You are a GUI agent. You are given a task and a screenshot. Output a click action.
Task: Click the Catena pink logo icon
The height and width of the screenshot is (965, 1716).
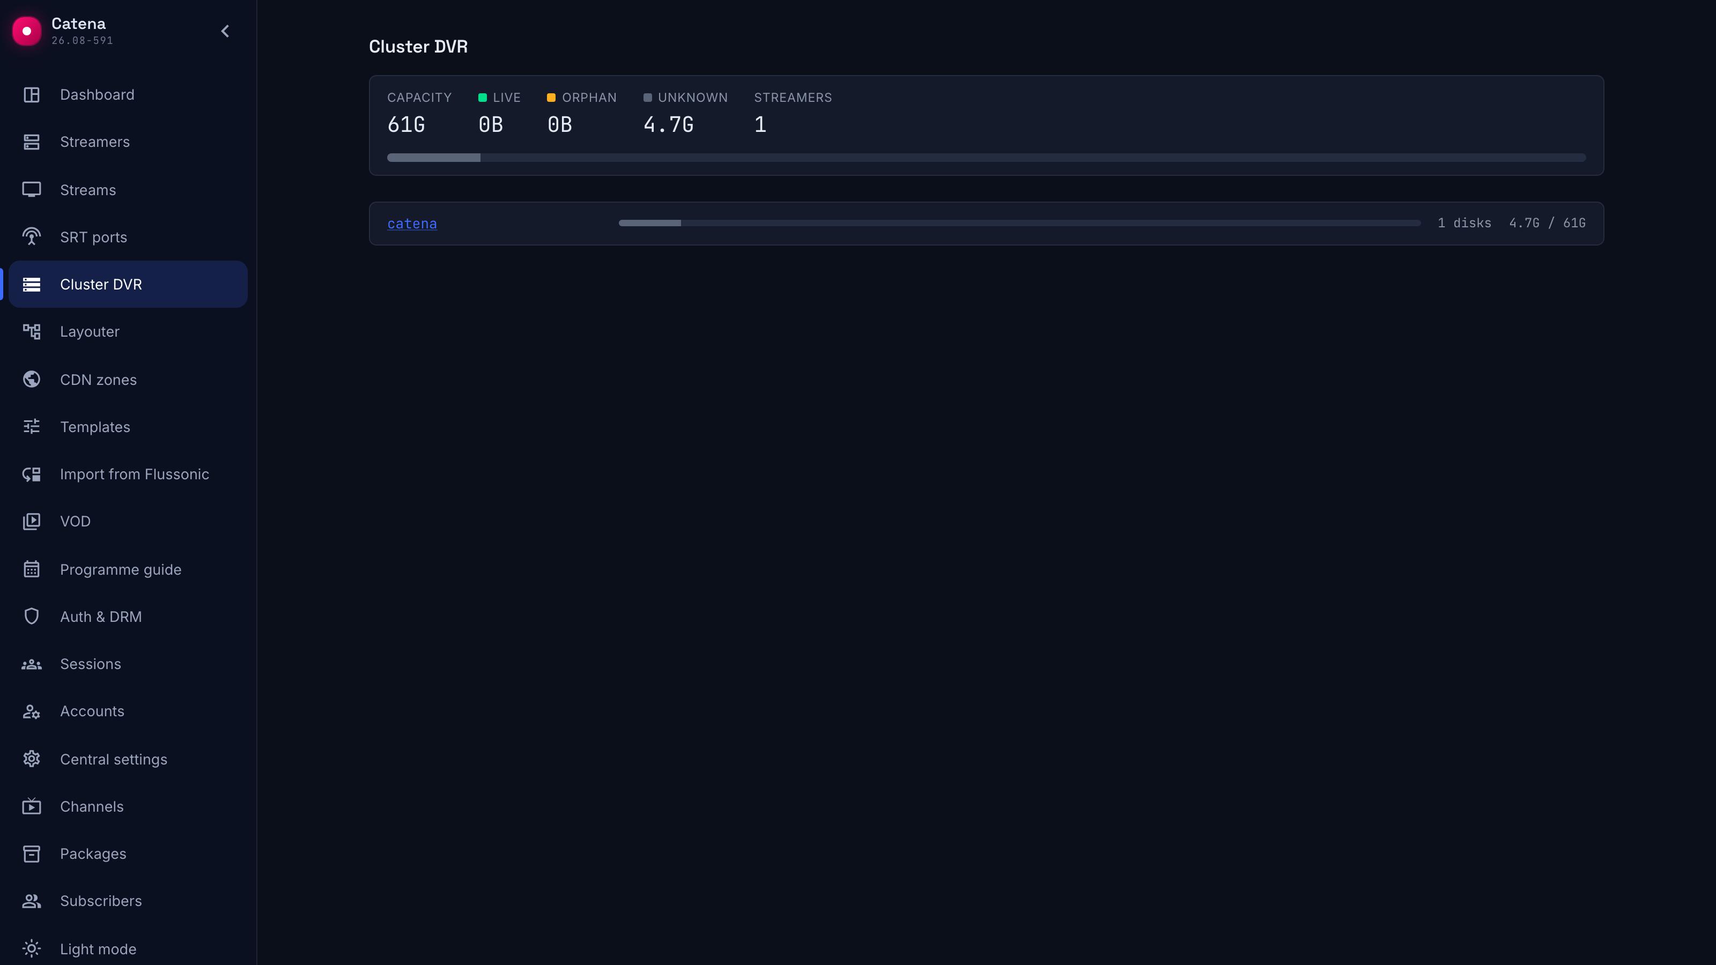(x=27, y=31)
